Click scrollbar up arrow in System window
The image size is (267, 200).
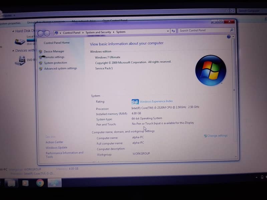tap(233, 36)
